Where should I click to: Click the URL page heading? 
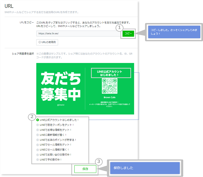9,6
